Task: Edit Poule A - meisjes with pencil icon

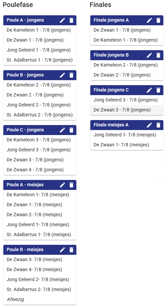Action: [x=62, y=185]
